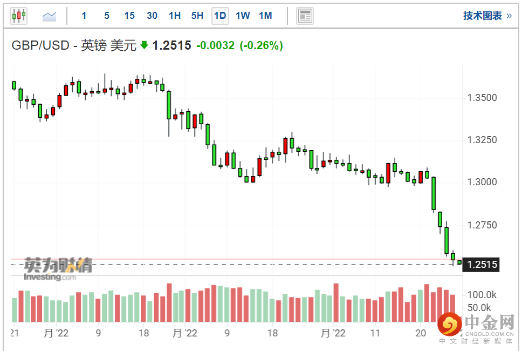This screenshot has width=522, height=351.
Task: Click the 1.3500 price axis label
Action: pos(482,98)
